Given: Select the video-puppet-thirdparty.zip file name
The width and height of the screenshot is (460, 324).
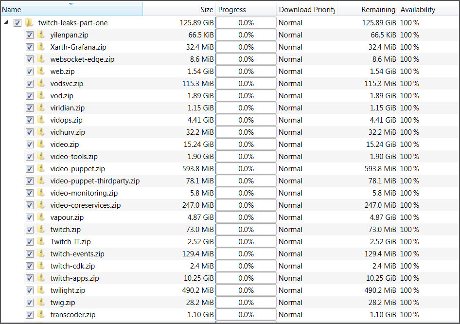Looking at the screenshot, I should click(x=95, y=181).
